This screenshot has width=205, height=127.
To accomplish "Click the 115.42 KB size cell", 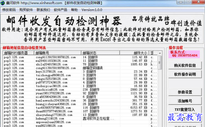I will coord(140,57).
